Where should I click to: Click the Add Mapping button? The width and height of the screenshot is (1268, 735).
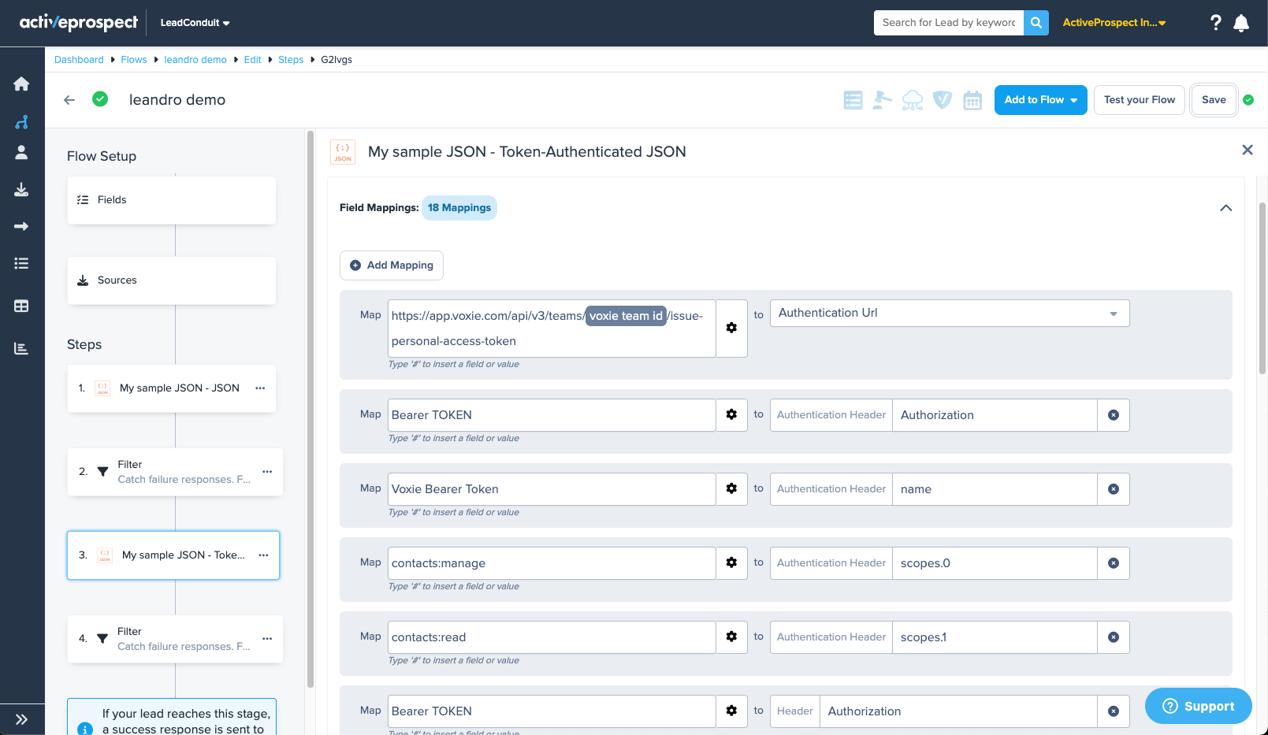coord(392,265)
